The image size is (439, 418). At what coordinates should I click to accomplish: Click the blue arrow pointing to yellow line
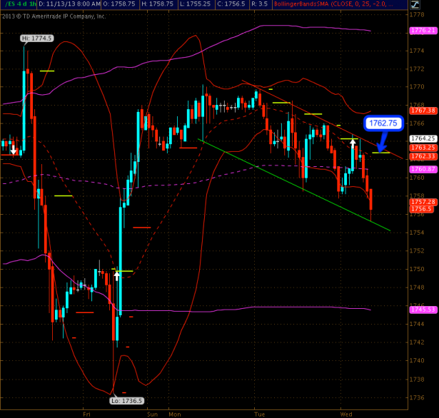(380, 141)
